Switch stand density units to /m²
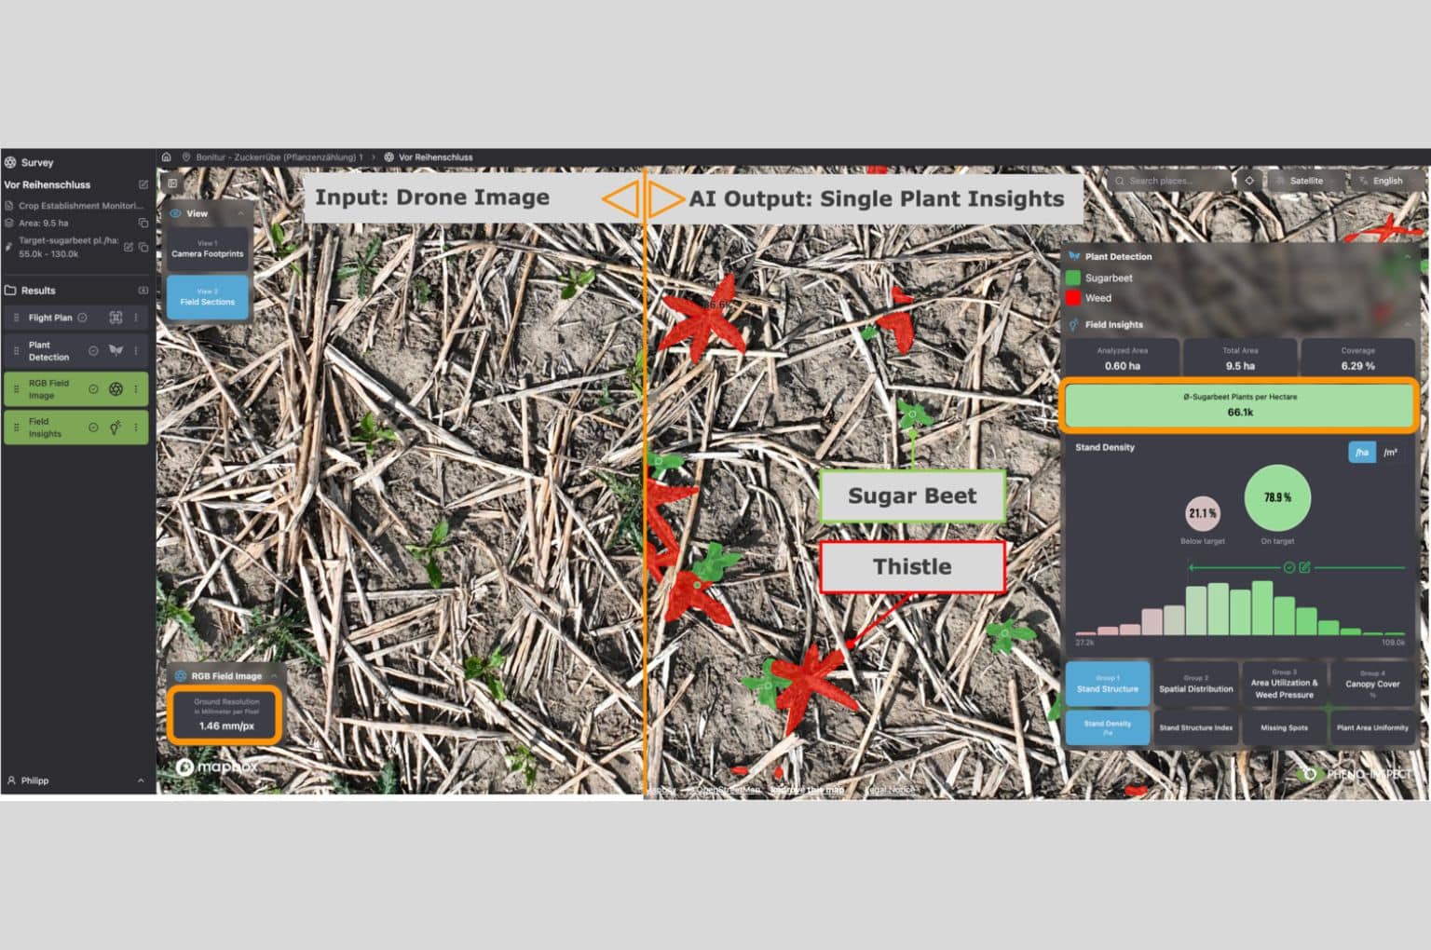1431x950 pixels. tap(1390, 453)
